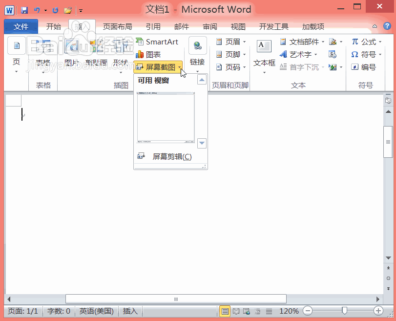Switch to the 视图 tab
This screenshot has height=321, width=396.
coord(238,26)
